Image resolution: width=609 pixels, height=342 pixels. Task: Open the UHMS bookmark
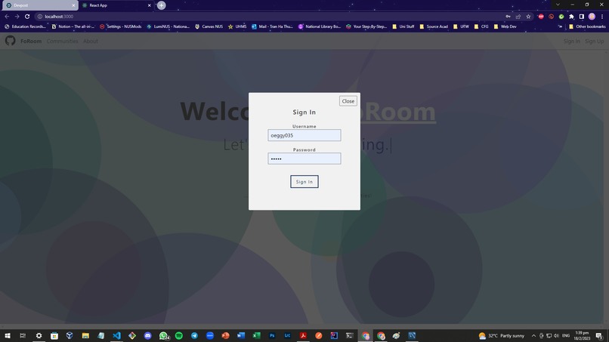point(237,26)
